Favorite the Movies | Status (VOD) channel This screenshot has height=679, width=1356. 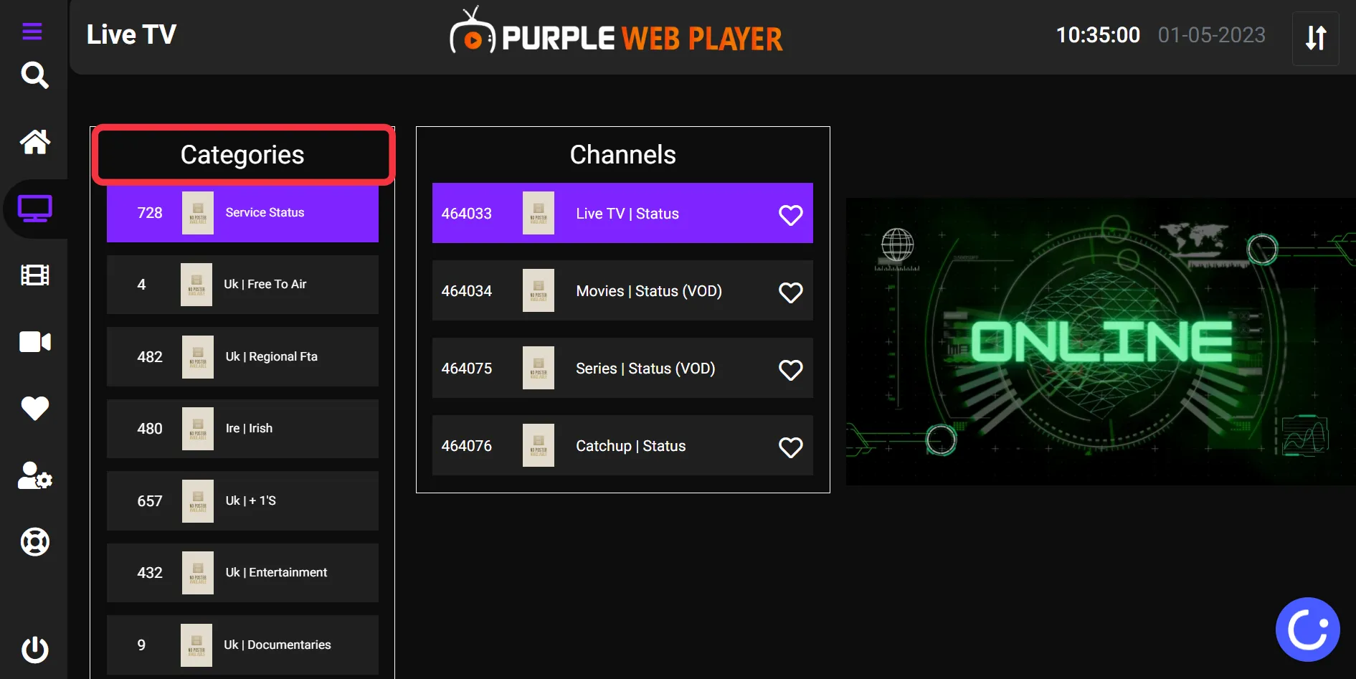click(790, 292)
